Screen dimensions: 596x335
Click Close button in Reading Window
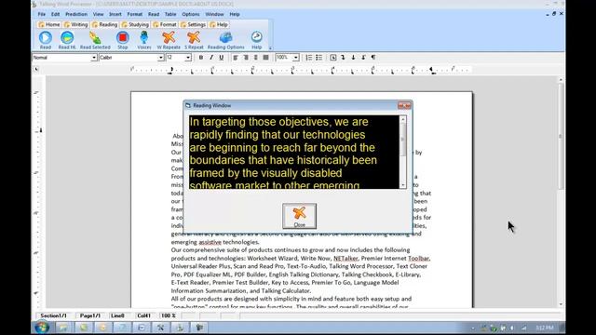pos(299,216)
